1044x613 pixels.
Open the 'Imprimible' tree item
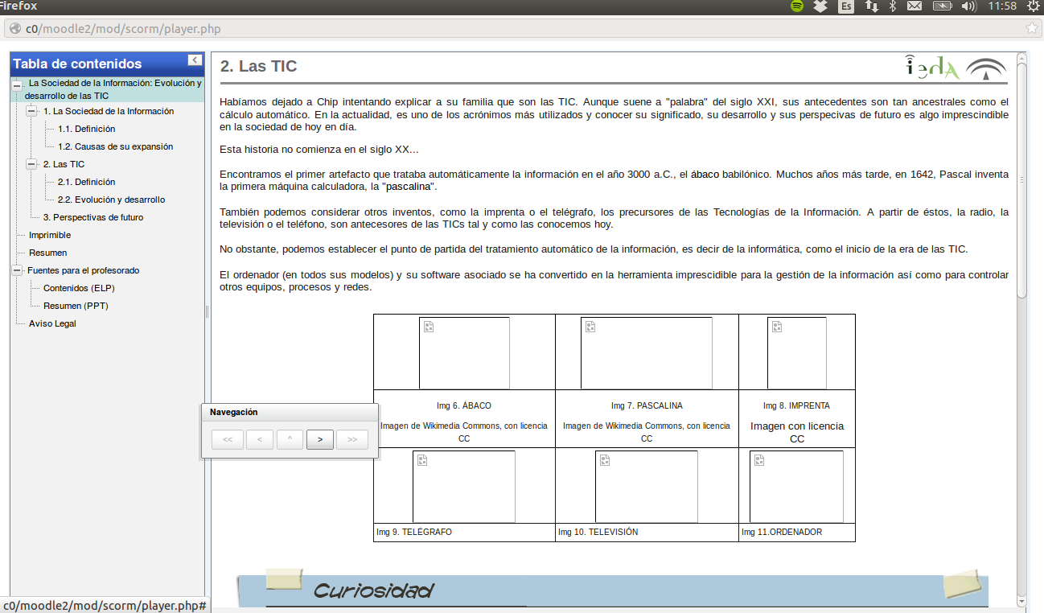(50, 235)
